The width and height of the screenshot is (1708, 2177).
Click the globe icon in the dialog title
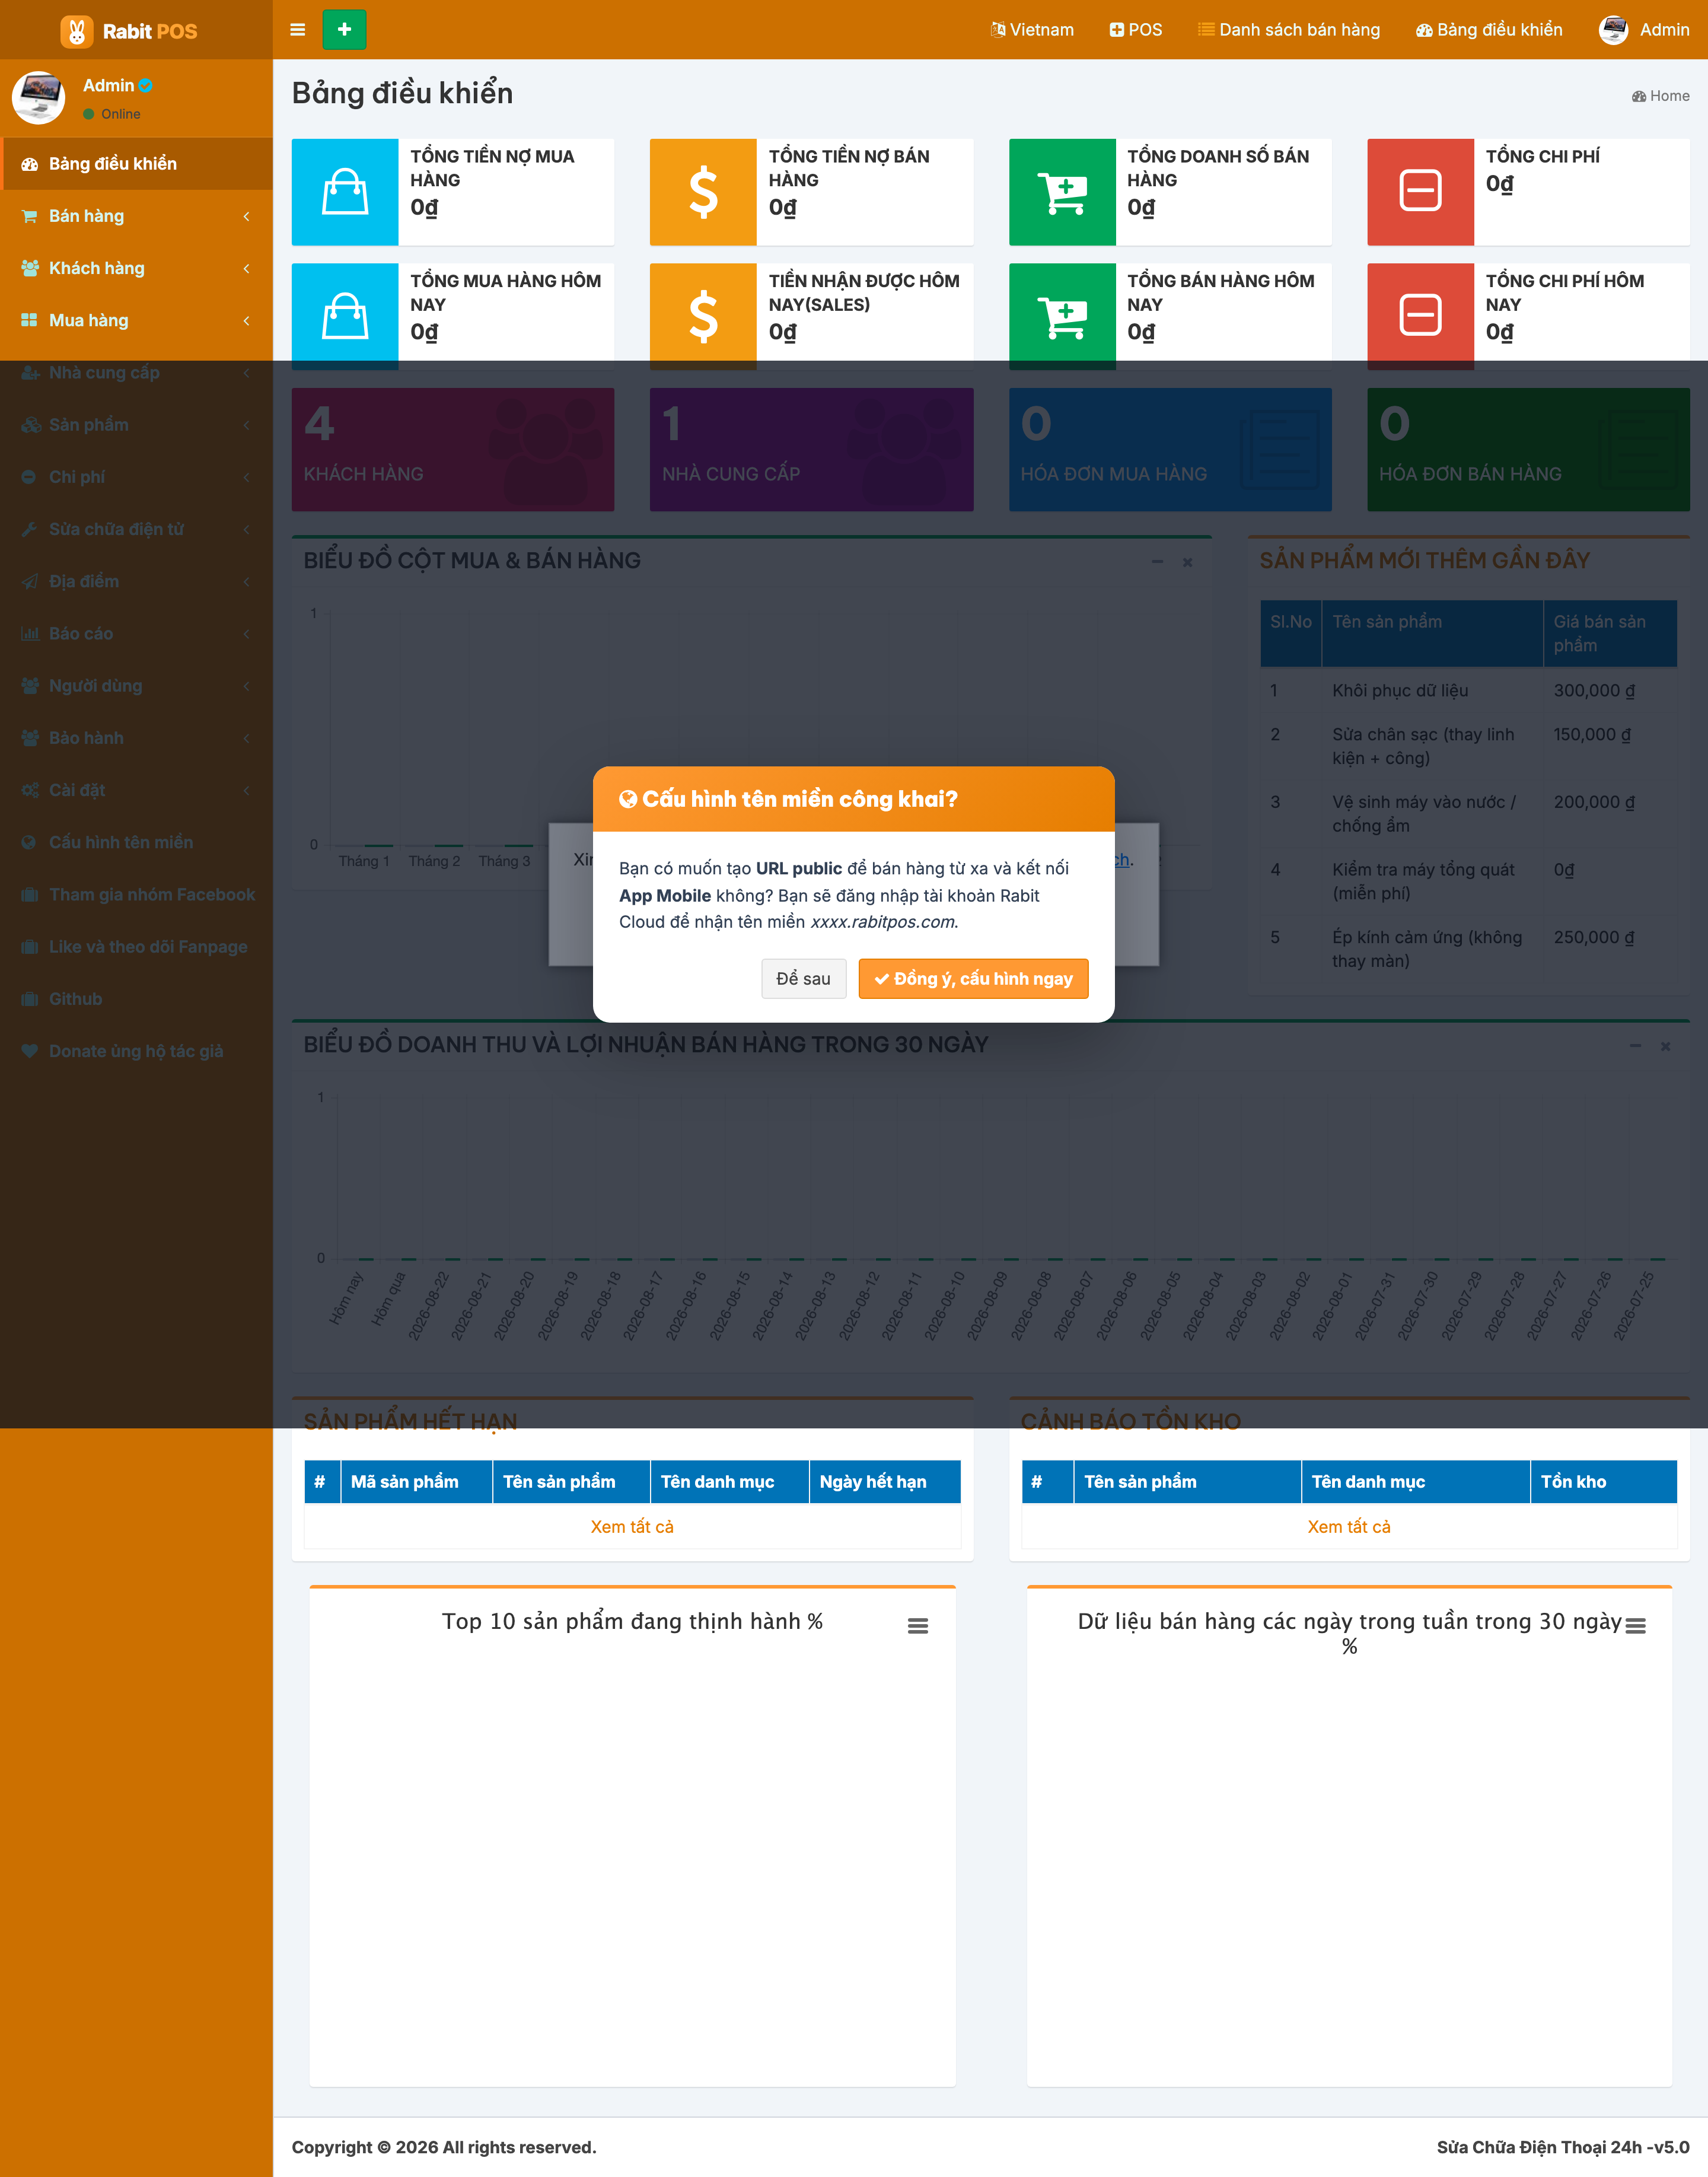[x=628, y=799]
